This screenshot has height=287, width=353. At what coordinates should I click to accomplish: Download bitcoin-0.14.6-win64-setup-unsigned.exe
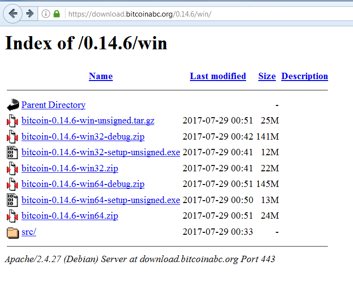[x=101, y=200]
